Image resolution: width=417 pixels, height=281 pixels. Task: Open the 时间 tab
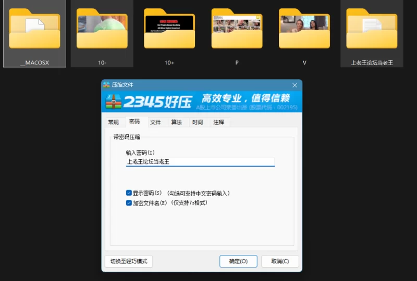point(198,122)
